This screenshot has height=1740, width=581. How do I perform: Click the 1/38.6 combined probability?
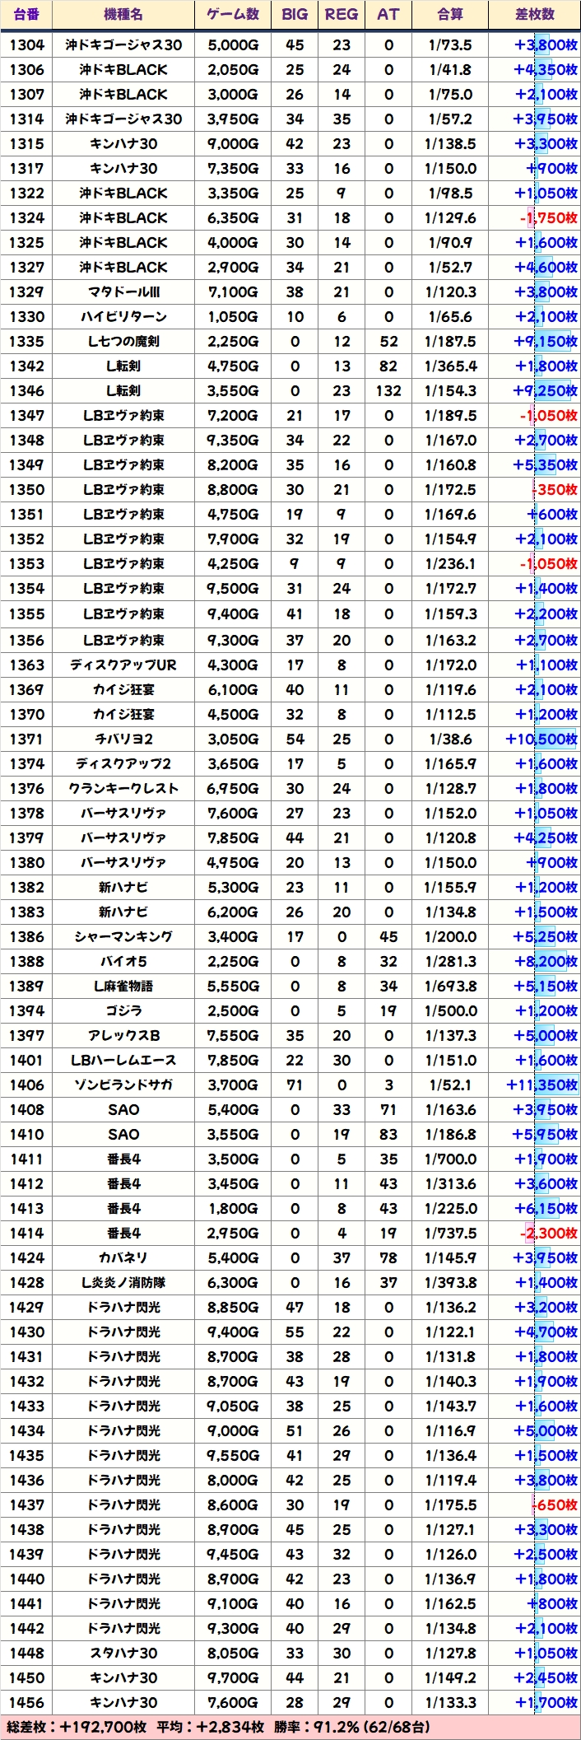(450, 739)
